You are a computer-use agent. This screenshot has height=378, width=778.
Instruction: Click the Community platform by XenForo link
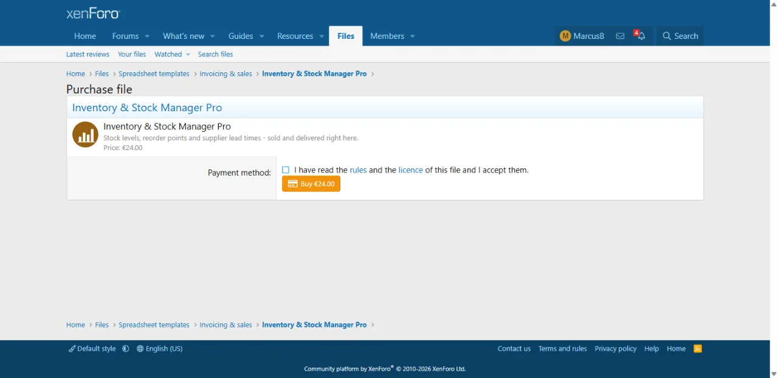(385, 369)
